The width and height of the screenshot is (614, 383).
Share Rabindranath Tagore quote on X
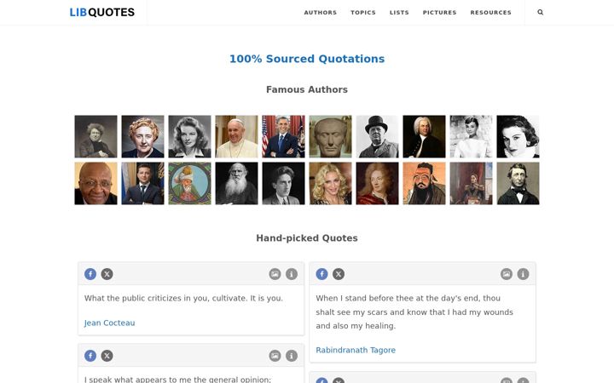pyautogui.click(x=339, y=274)
